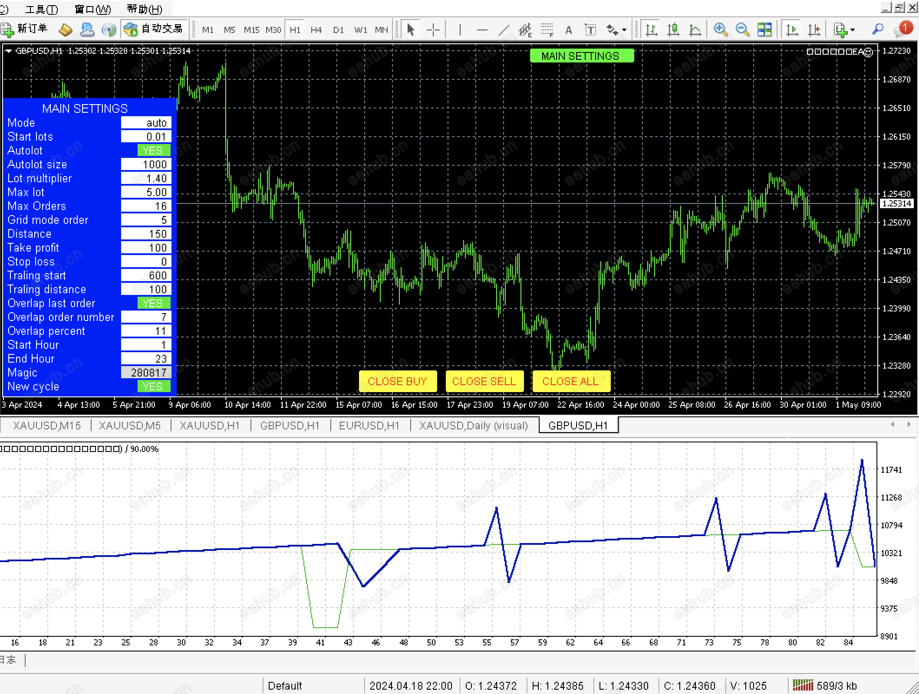Open the notifications bubble with red badge
The image size is (919, 694).
(903, 29)
